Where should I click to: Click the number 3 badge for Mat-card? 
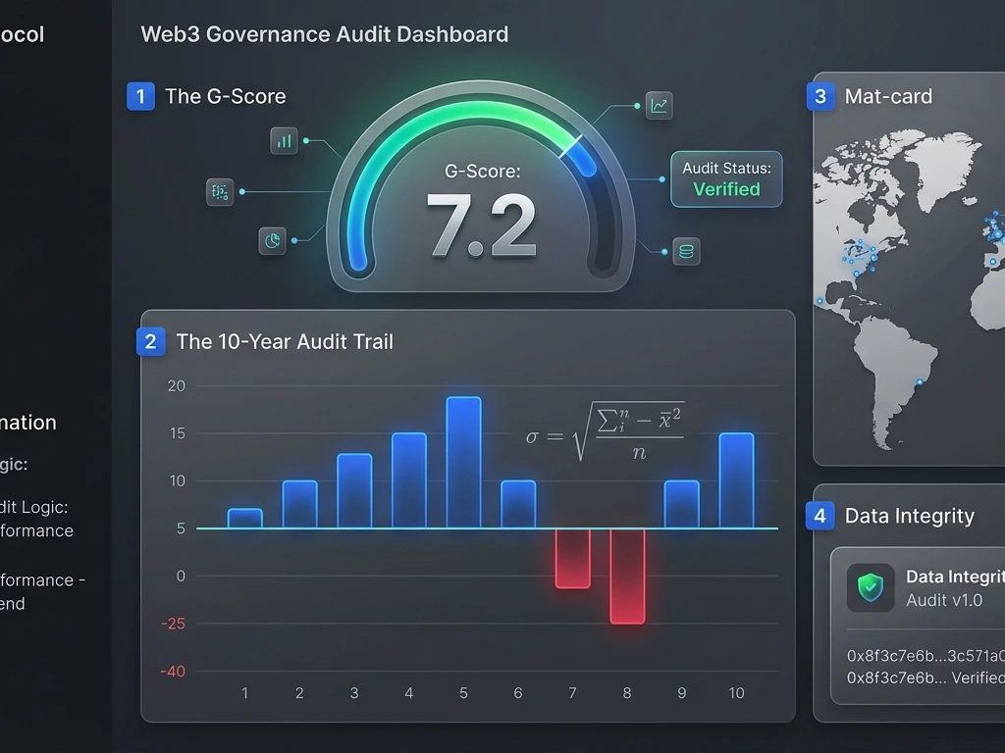pyautogui.click(x=820, y=97)
